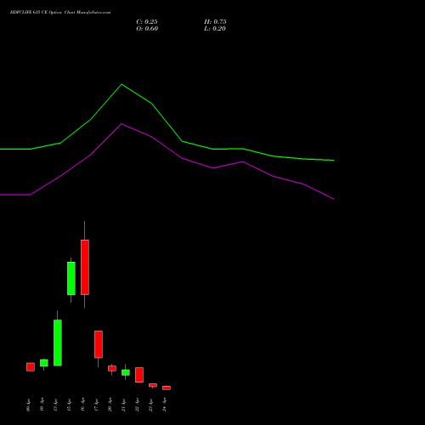Click the peak of the purple line
The height and width of the screenshot is (425, 425).
[x=122, y=124]
